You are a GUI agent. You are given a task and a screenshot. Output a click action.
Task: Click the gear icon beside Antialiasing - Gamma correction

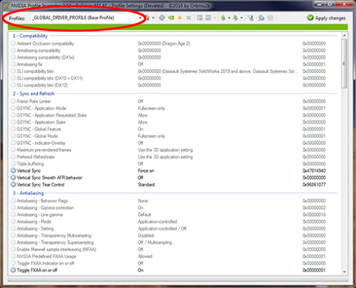click(x=13, y=208)
